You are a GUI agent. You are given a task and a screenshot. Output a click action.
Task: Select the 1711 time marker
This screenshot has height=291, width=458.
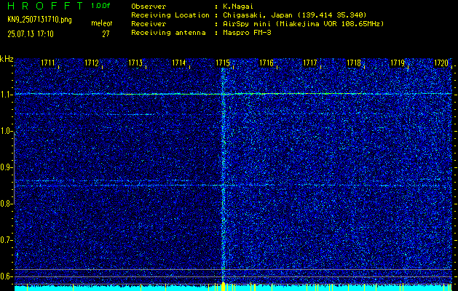(47, 63)
